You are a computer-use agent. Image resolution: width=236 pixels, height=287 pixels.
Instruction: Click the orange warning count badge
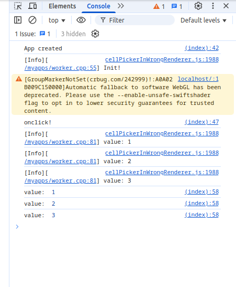point(159,7)
